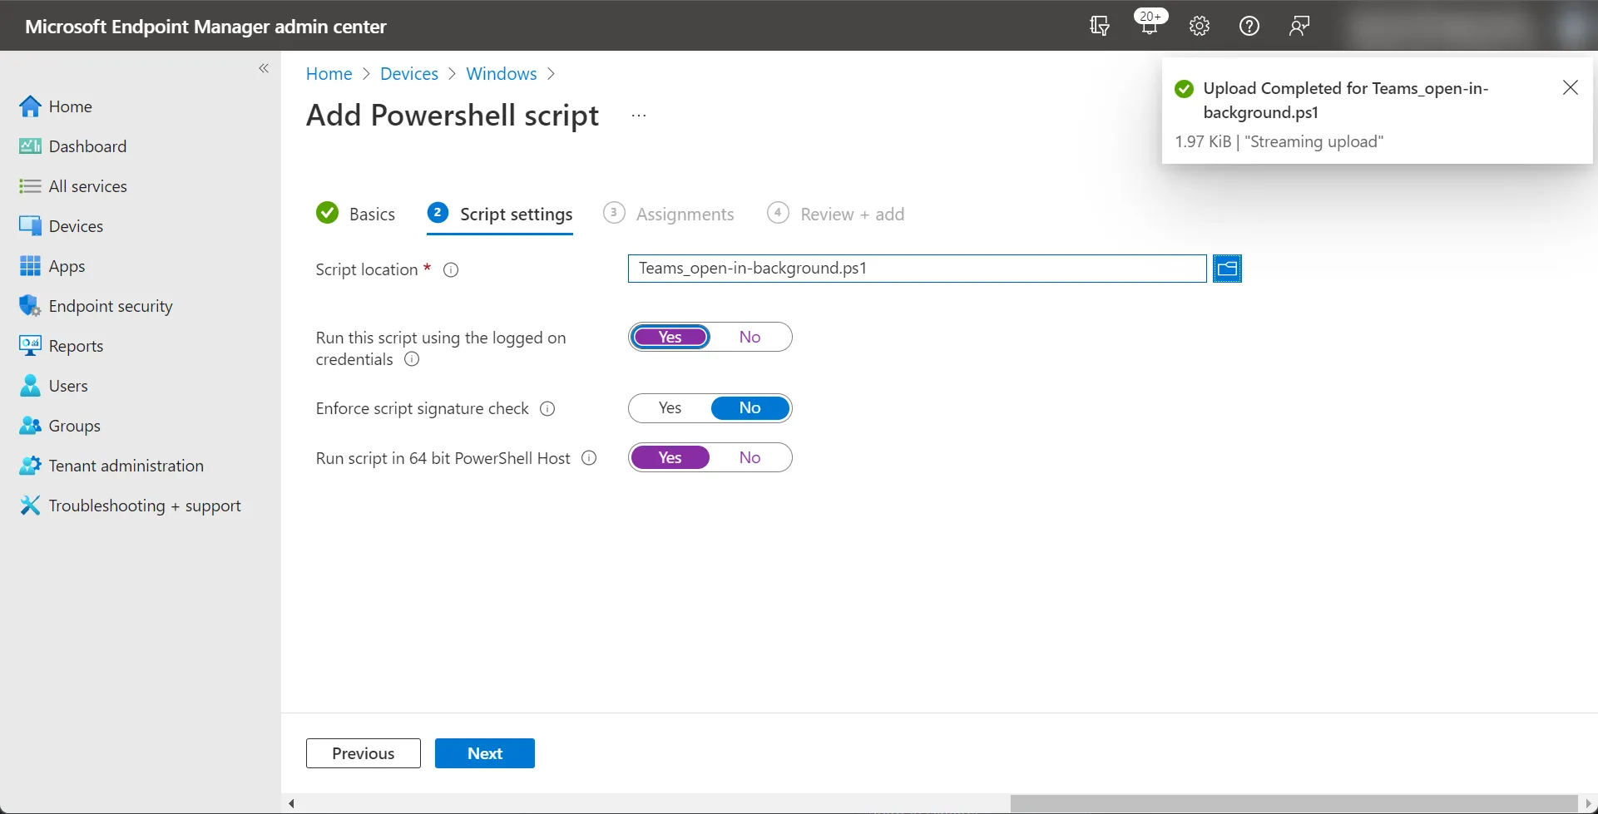Dismiss the Upload Completed notification

1571,87
